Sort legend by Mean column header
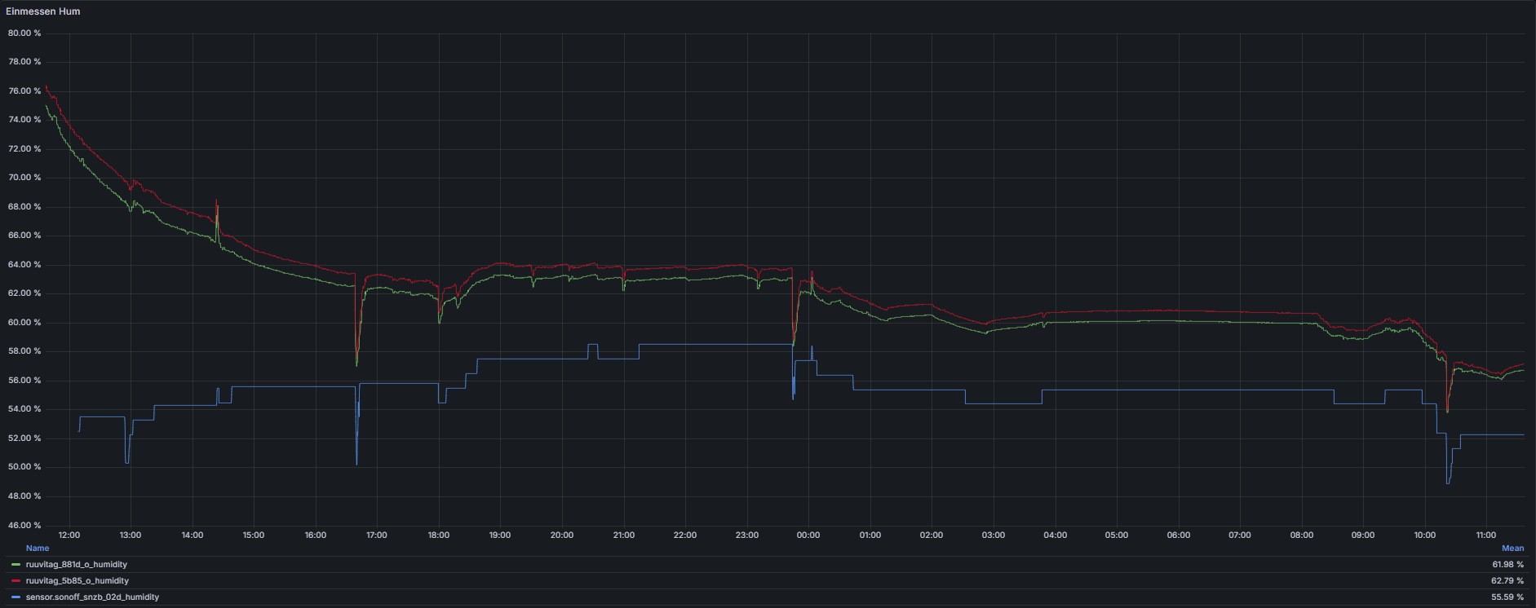Image resolution: width=1536 pixels, height=608 pixels. point(1512,549)
